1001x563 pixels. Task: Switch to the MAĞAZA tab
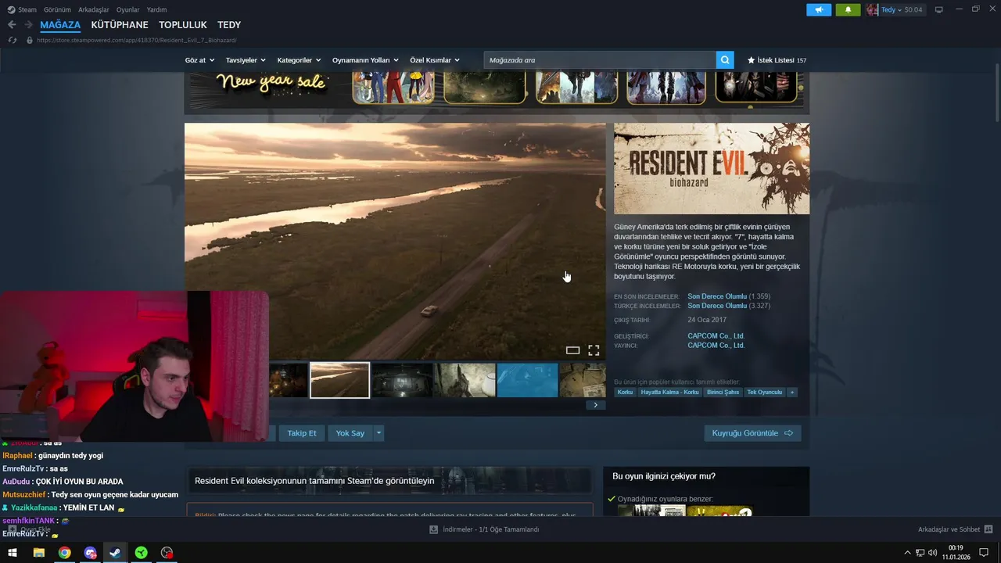click(x=60, y=25)
